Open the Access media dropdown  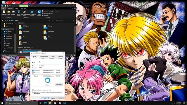(18, 13)
